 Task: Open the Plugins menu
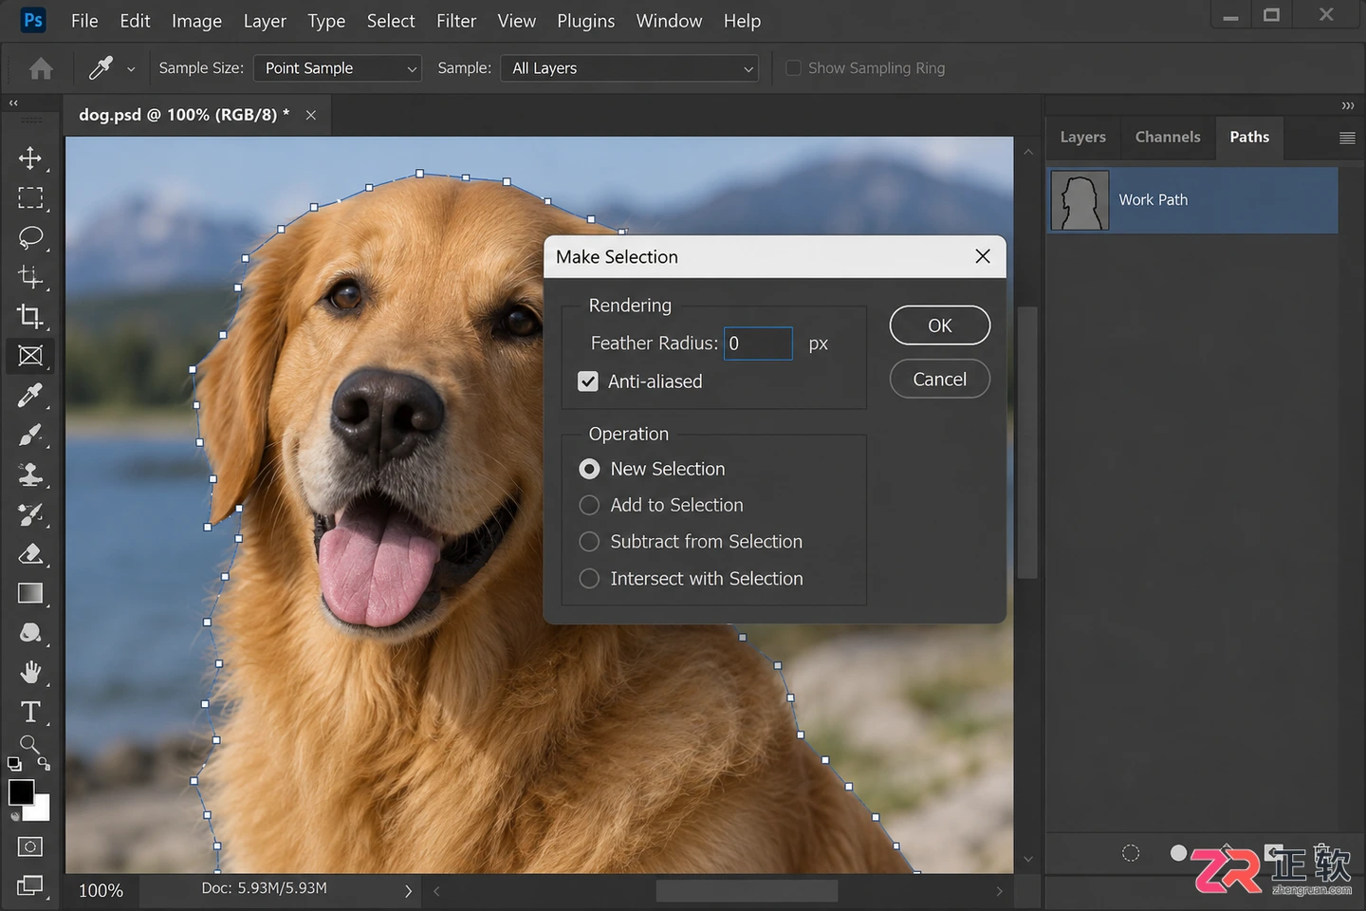[x=586, y=21]
